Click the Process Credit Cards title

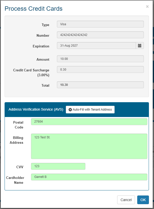[x=34, y=9]
